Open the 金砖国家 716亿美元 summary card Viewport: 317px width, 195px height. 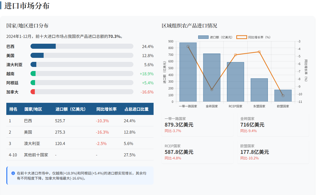click(x=273, y=125)
